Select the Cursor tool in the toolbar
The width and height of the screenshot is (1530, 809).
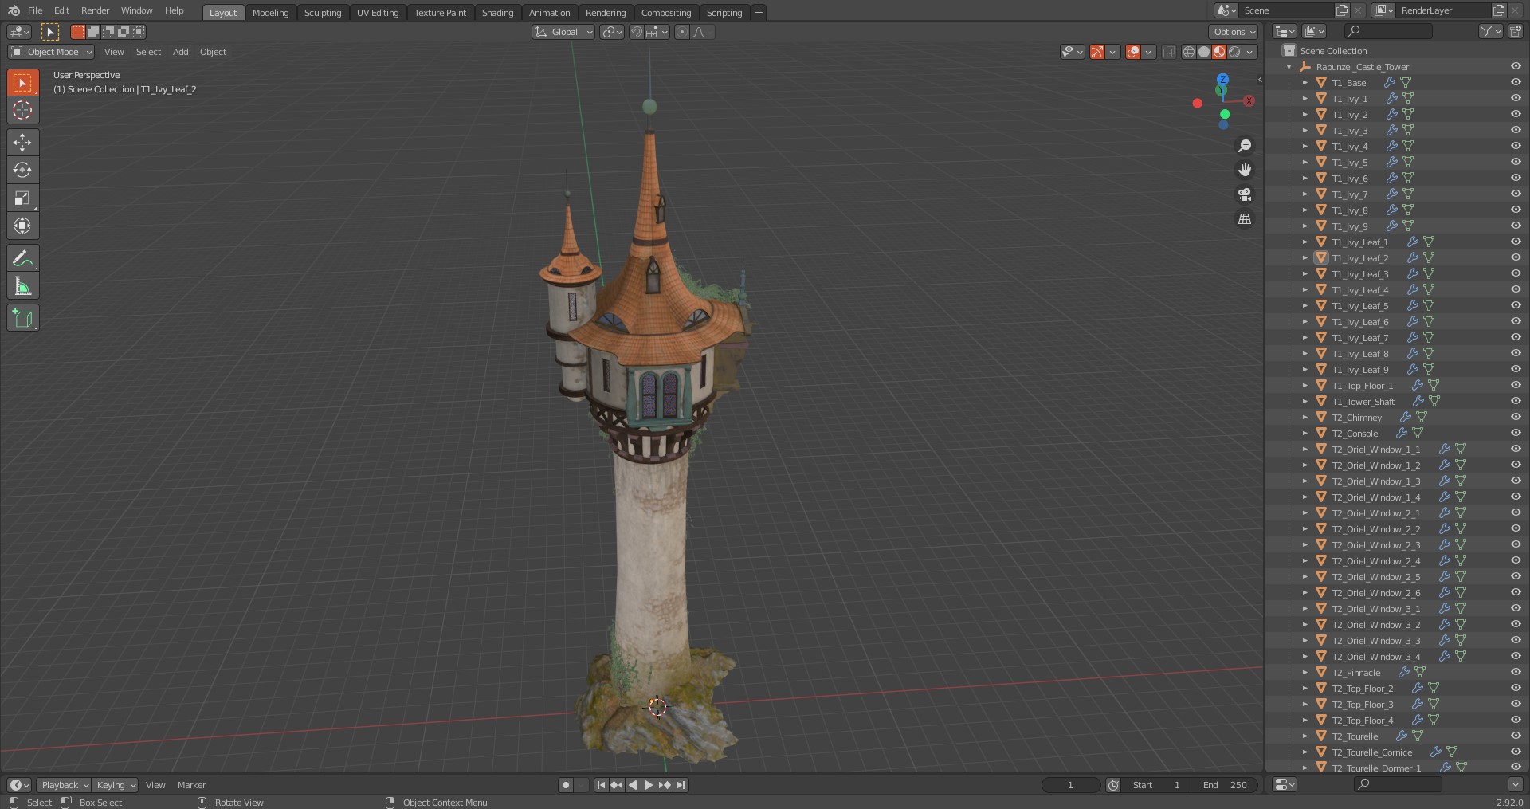pyautogui.click(x=22, y=110)
